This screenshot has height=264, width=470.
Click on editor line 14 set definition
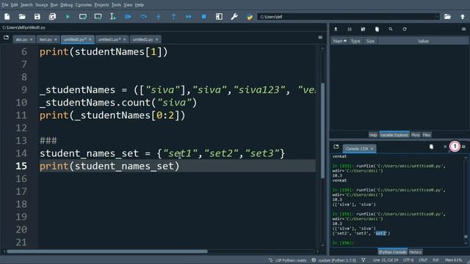coord(162,153)
